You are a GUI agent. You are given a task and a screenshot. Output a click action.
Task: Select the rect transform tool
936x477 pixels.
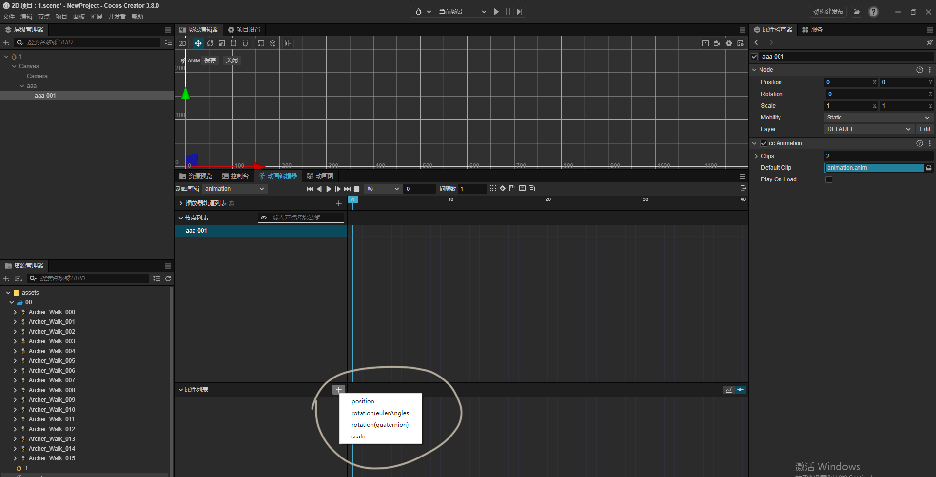234,43
